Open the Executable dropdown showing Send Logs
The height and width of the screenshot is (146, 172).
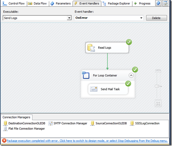pyautogui.click(x=69, y=18)
